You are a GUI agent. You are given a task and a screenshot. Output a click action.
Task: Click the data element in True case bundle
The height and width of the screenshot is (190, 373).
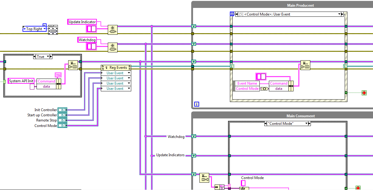(46, 86)
